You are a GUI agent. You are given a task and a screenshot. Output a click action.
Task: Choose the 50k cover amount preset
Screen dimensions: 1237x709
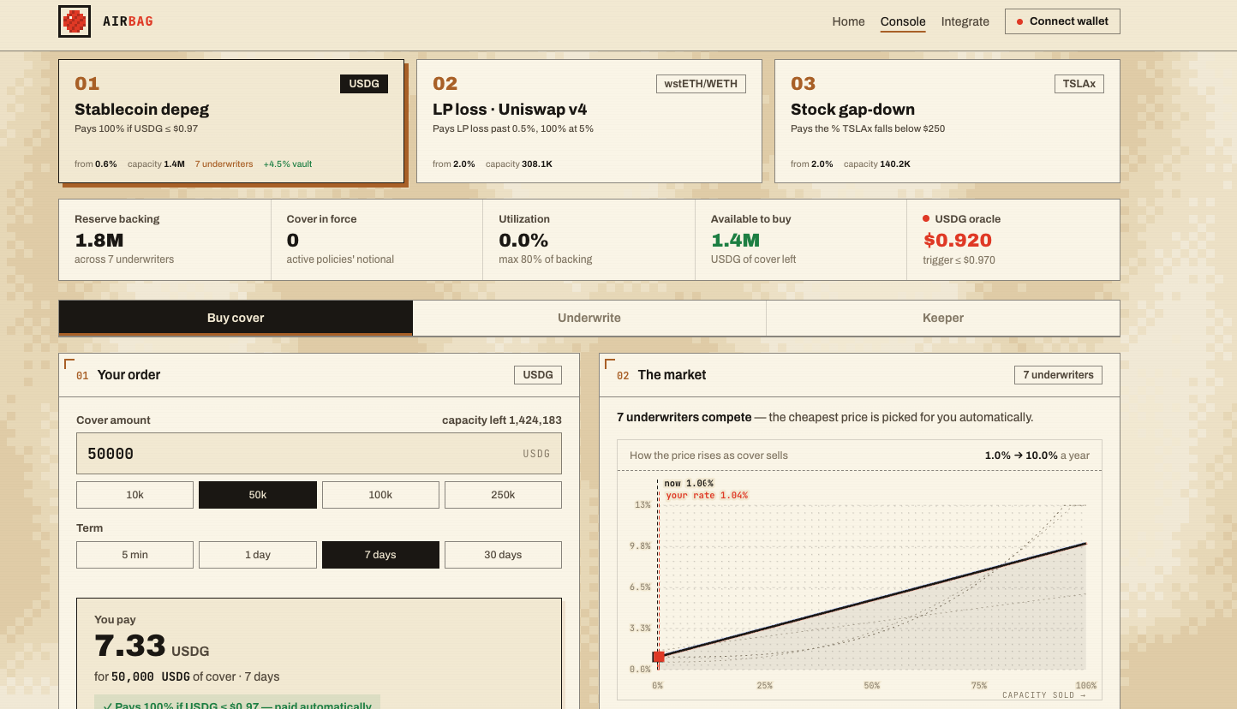[258, 495]
